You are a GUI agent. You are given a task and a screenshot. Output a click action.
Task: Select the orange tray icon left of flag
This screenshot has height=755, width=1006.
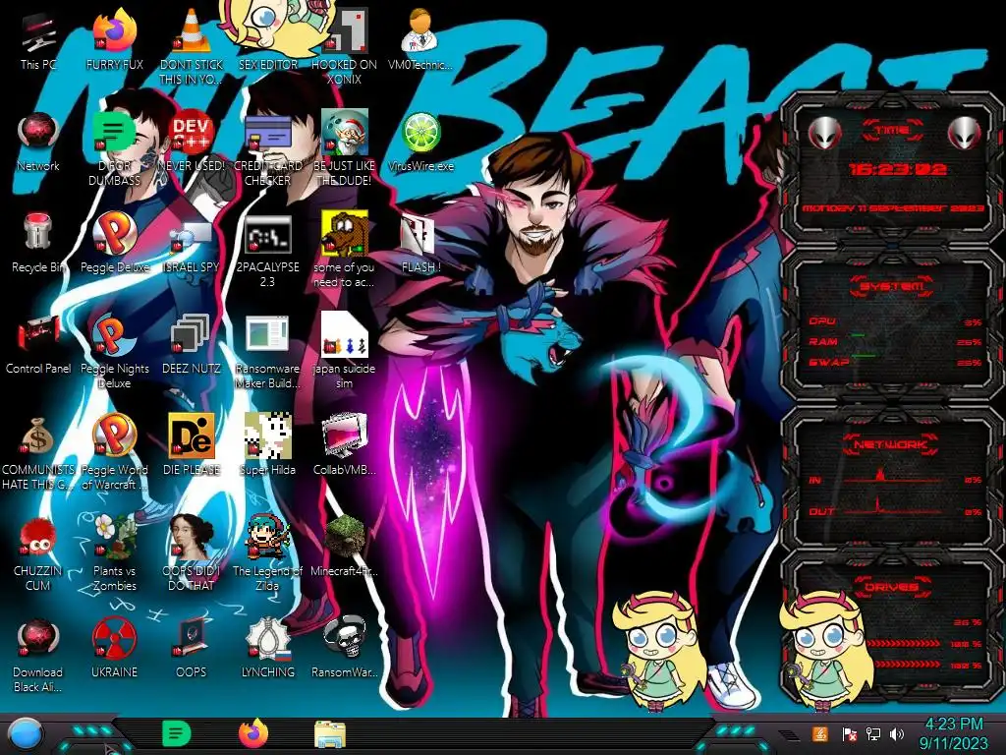click(820, 733)
